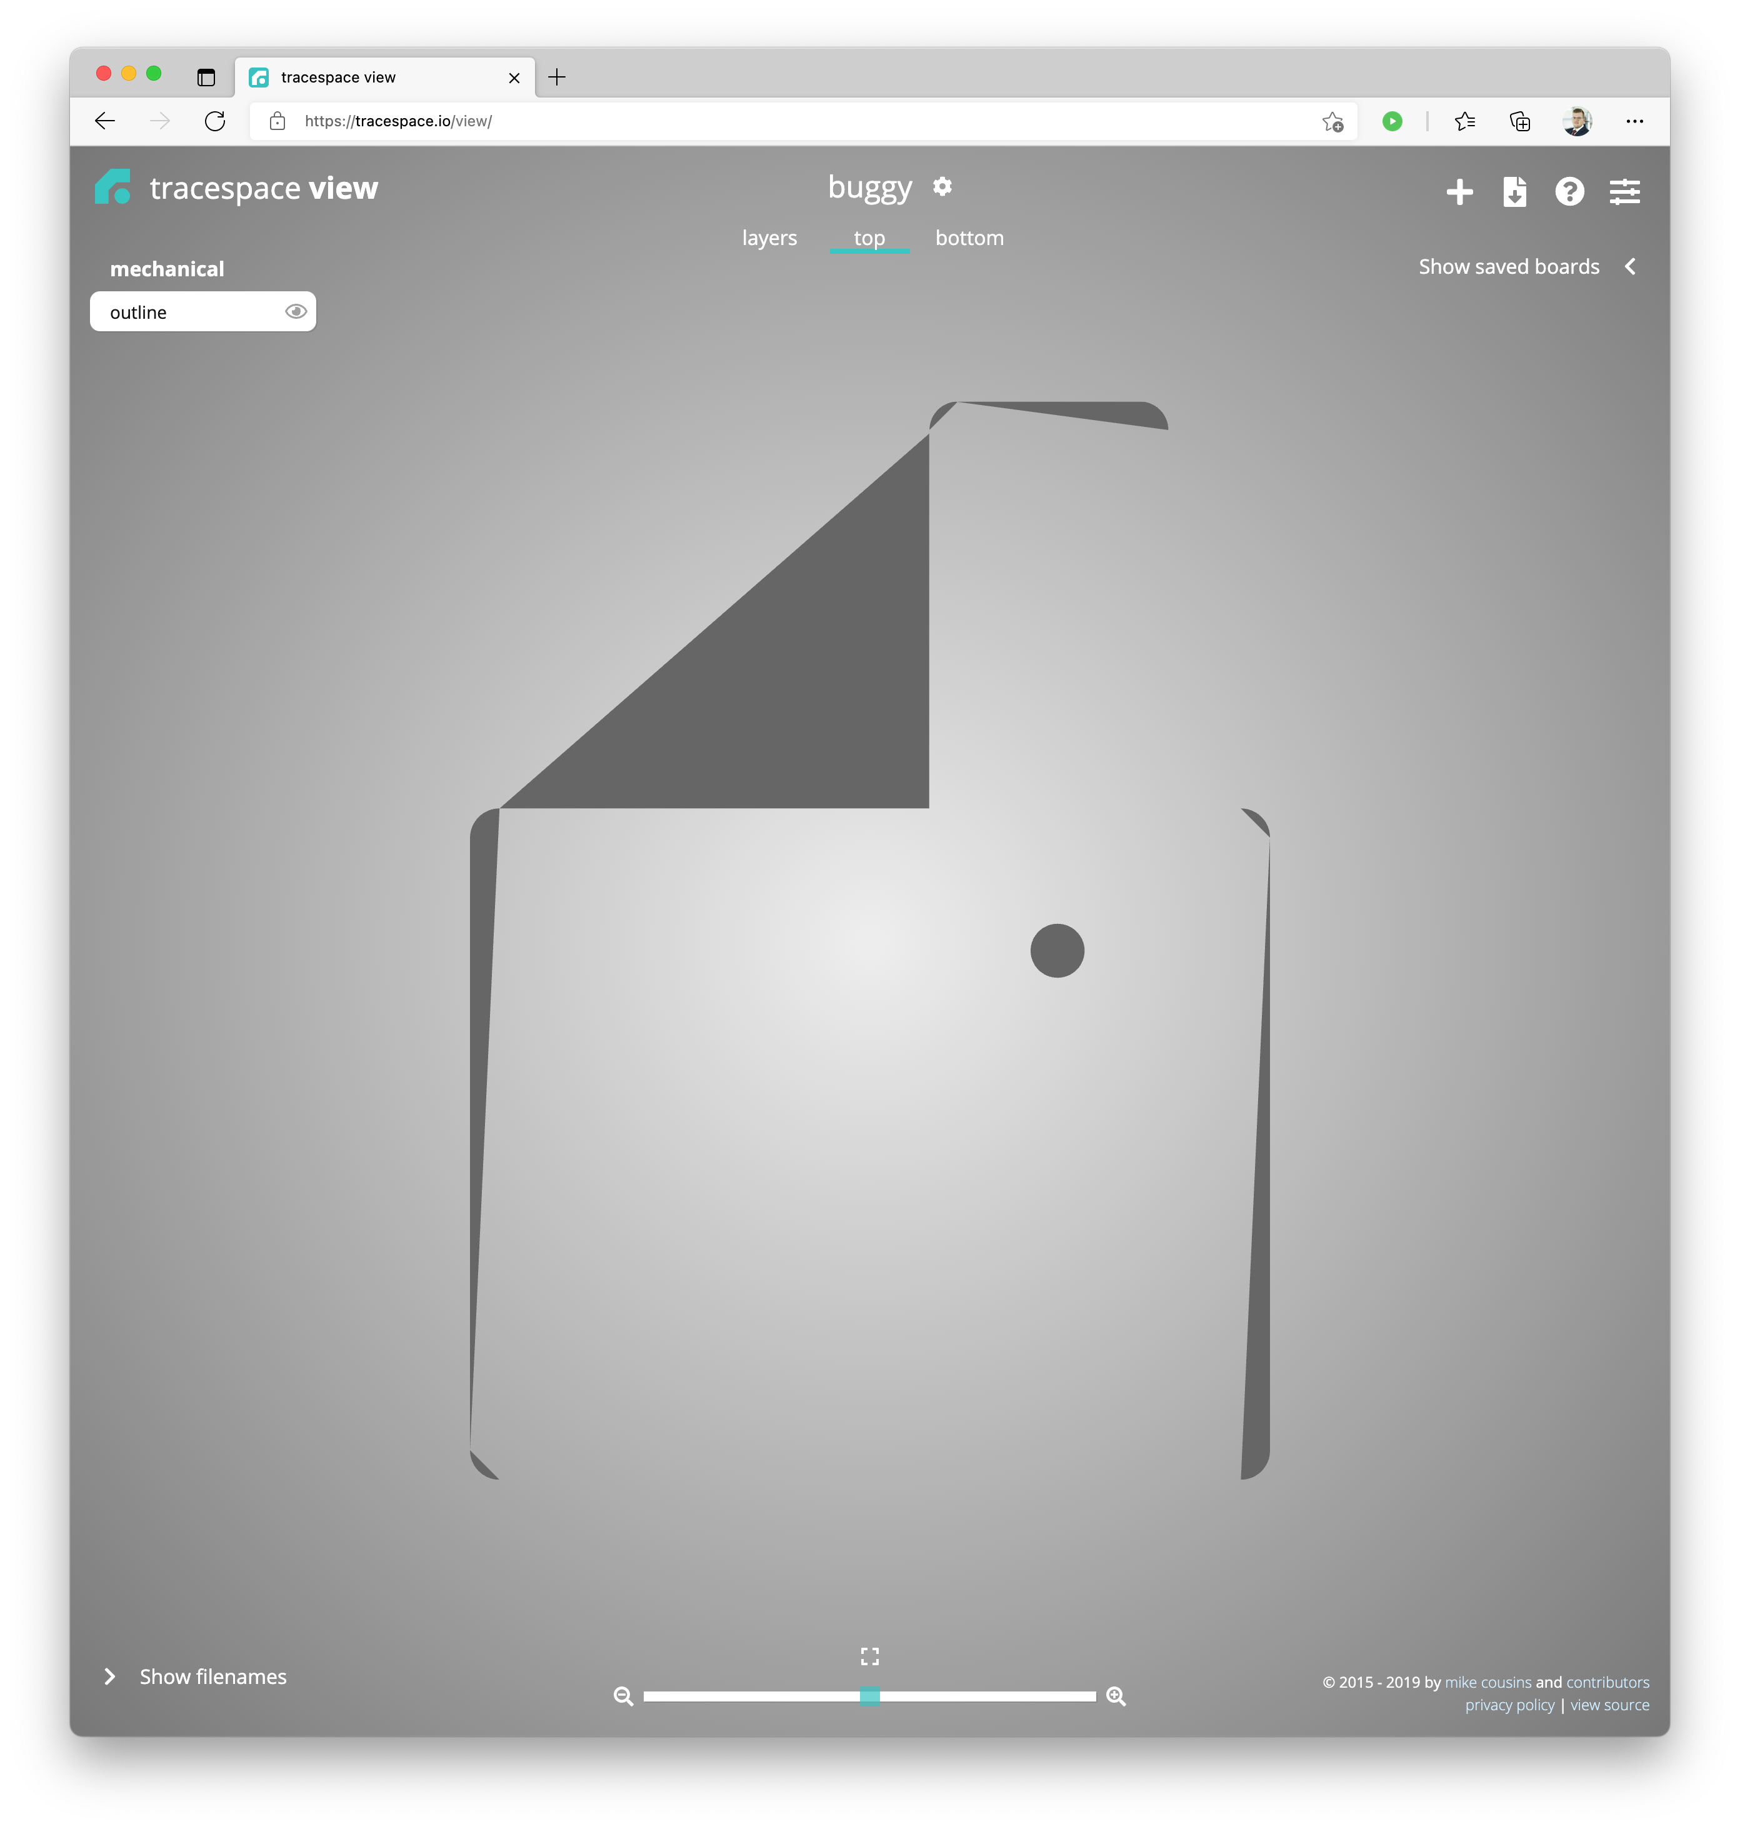Click the plus icon to add a board

pyautogui.click(x=1459, y=192)
